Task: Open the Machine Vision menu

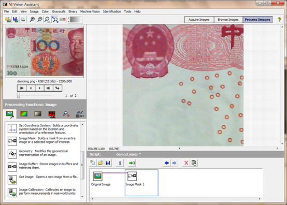Action: coord(90,11)
